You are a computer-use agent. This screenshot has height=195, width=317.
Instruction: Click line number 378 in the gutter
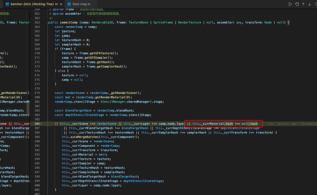tap(37, 89)
